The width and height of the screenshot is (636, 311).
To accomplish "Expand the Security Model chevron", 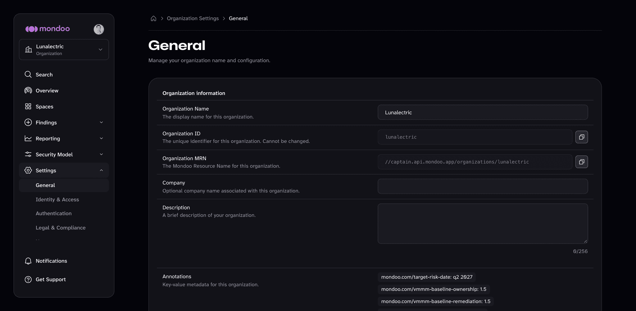I will coord(101,154).
